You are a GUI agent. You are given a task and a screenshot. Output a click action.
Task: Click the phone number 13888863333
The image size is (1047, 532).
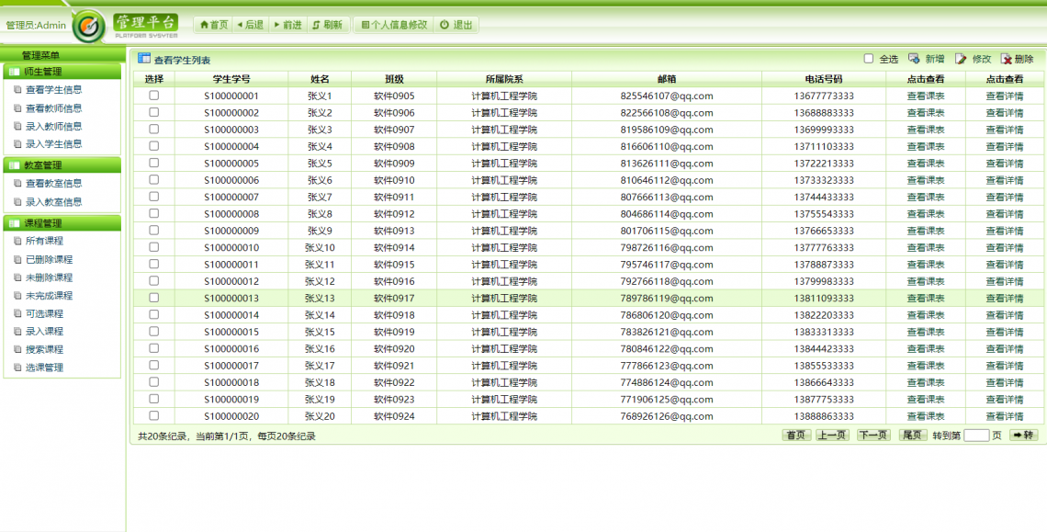[824, 416]
